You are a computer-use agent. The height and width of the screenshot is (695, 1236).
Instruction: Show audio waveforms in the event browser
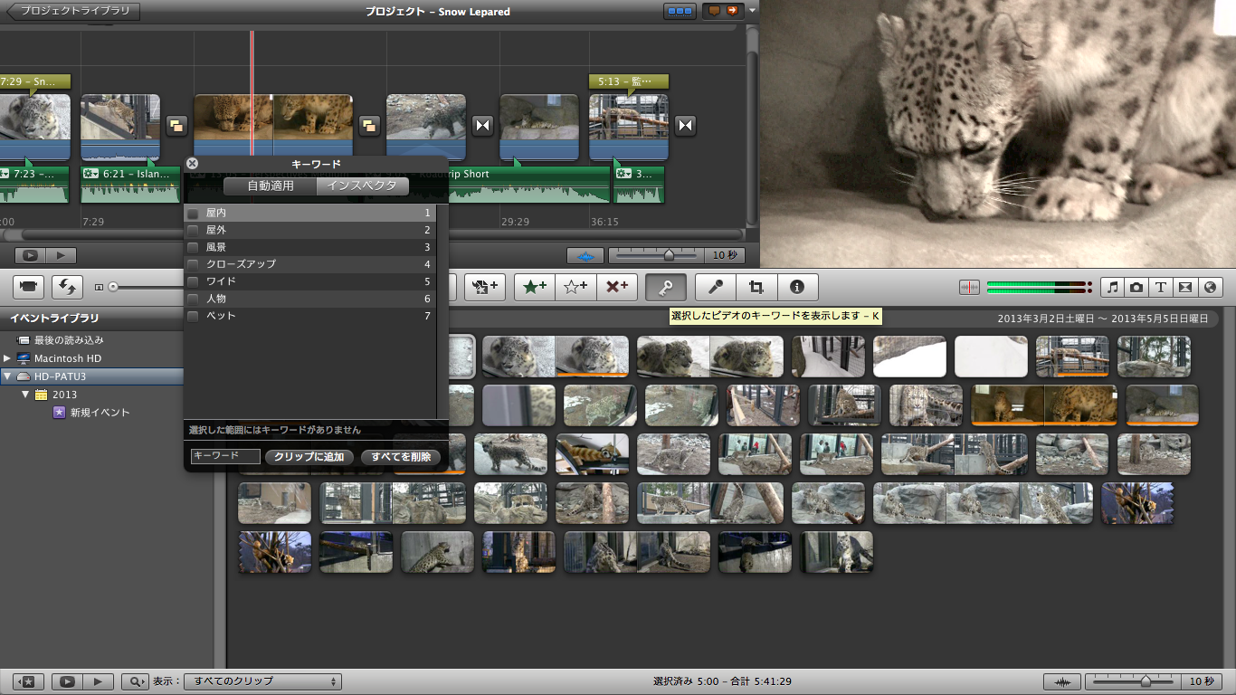[x=1062, y=681]
